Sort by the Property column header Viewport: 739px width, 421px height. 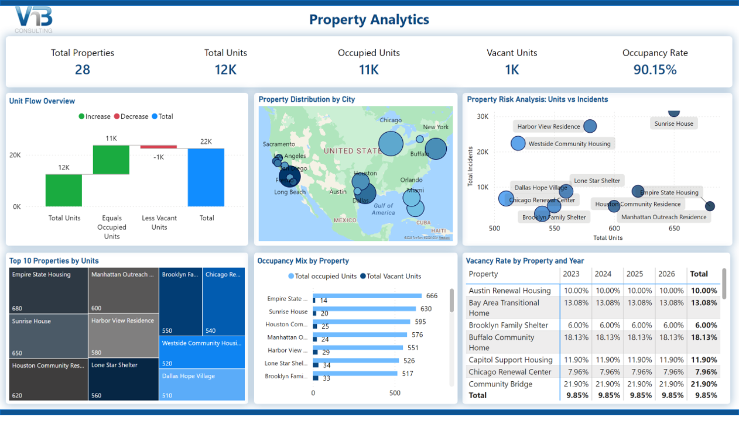484,274
